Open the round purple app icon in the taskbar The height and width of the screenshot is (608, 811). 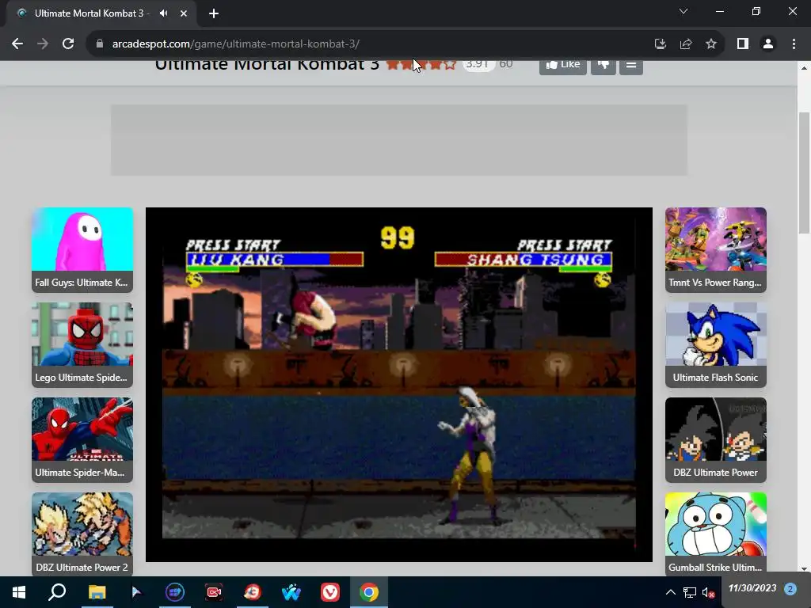tap(175, 592)
